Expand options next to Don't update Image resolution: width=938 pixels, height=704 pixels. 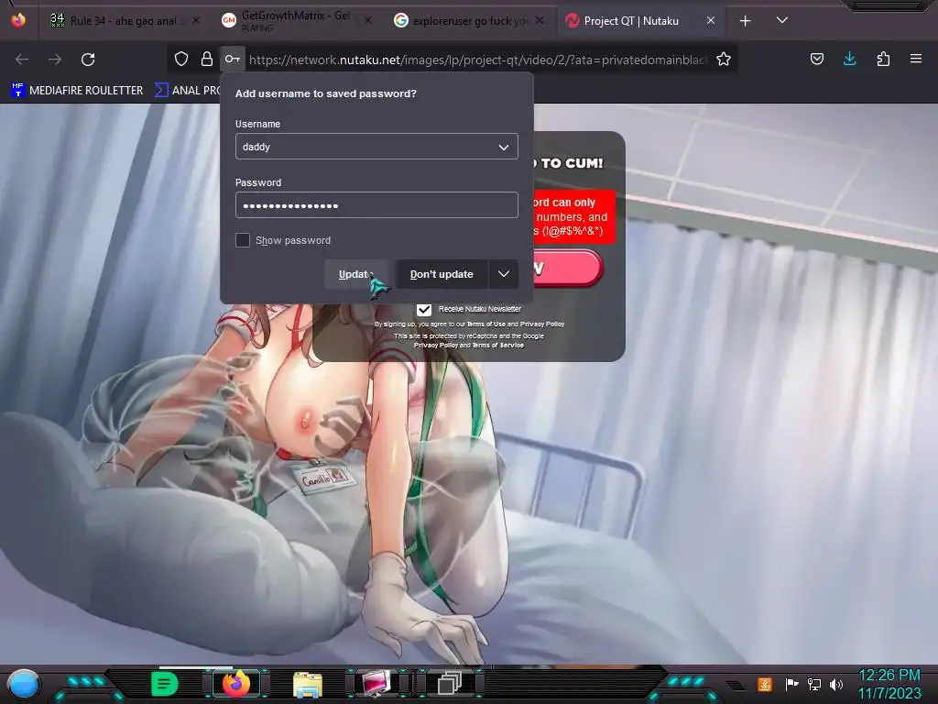[x=504, y=273]
